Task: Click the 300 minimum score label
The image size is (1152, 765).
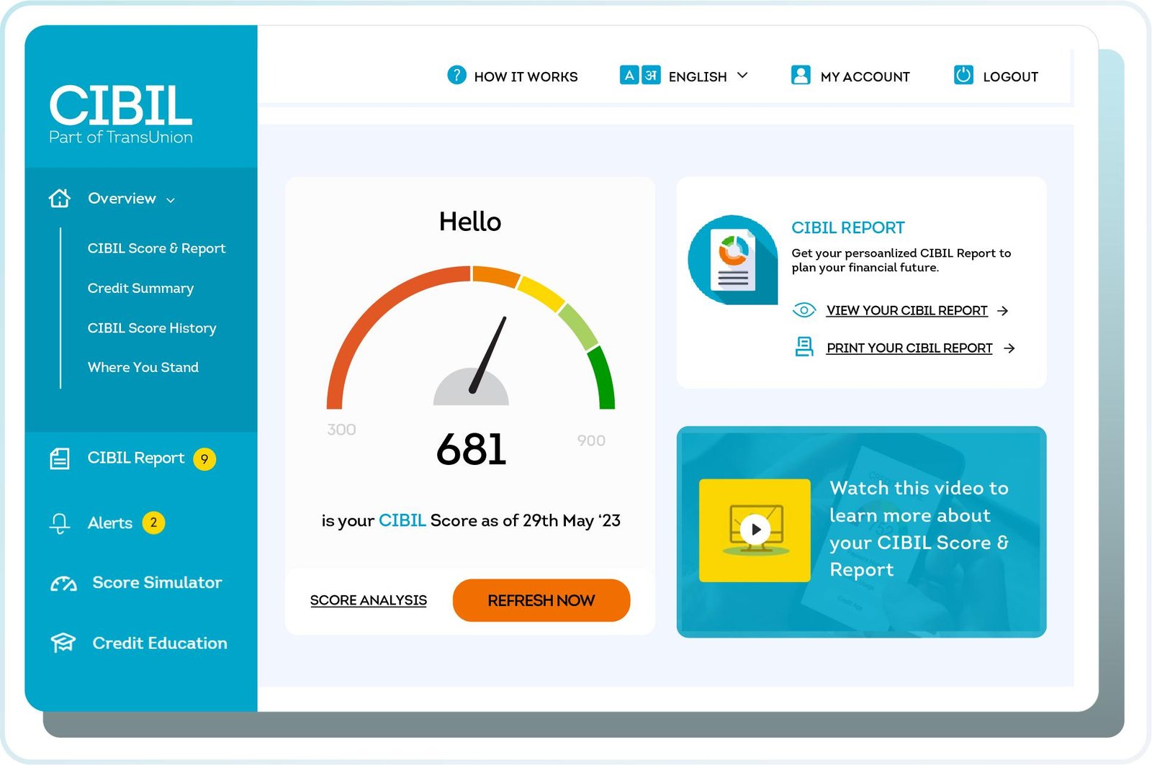Action: click(x=341, y=430)
